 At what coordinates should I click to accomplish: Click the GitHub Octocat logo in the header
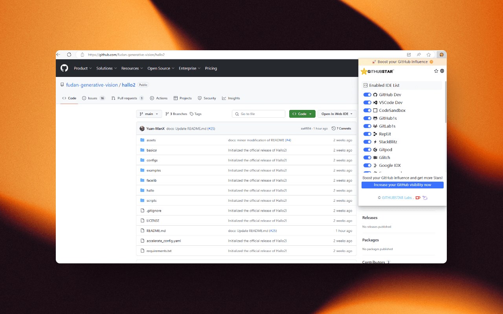[x=64, y=68]
